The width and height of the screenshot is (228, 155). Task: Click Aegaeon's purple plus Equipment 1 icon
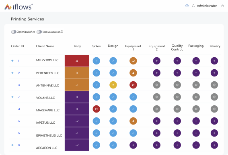pyautogui.click(x=133, y=145)
